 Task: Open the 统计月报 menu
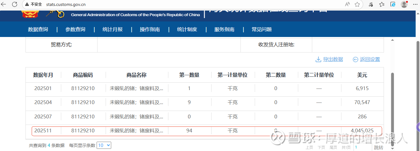coord(112,30)
